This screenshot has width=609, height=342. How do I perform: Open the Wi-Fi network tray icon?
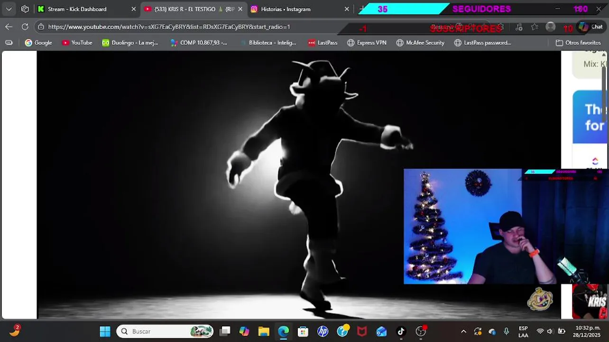tap(540, 332)
